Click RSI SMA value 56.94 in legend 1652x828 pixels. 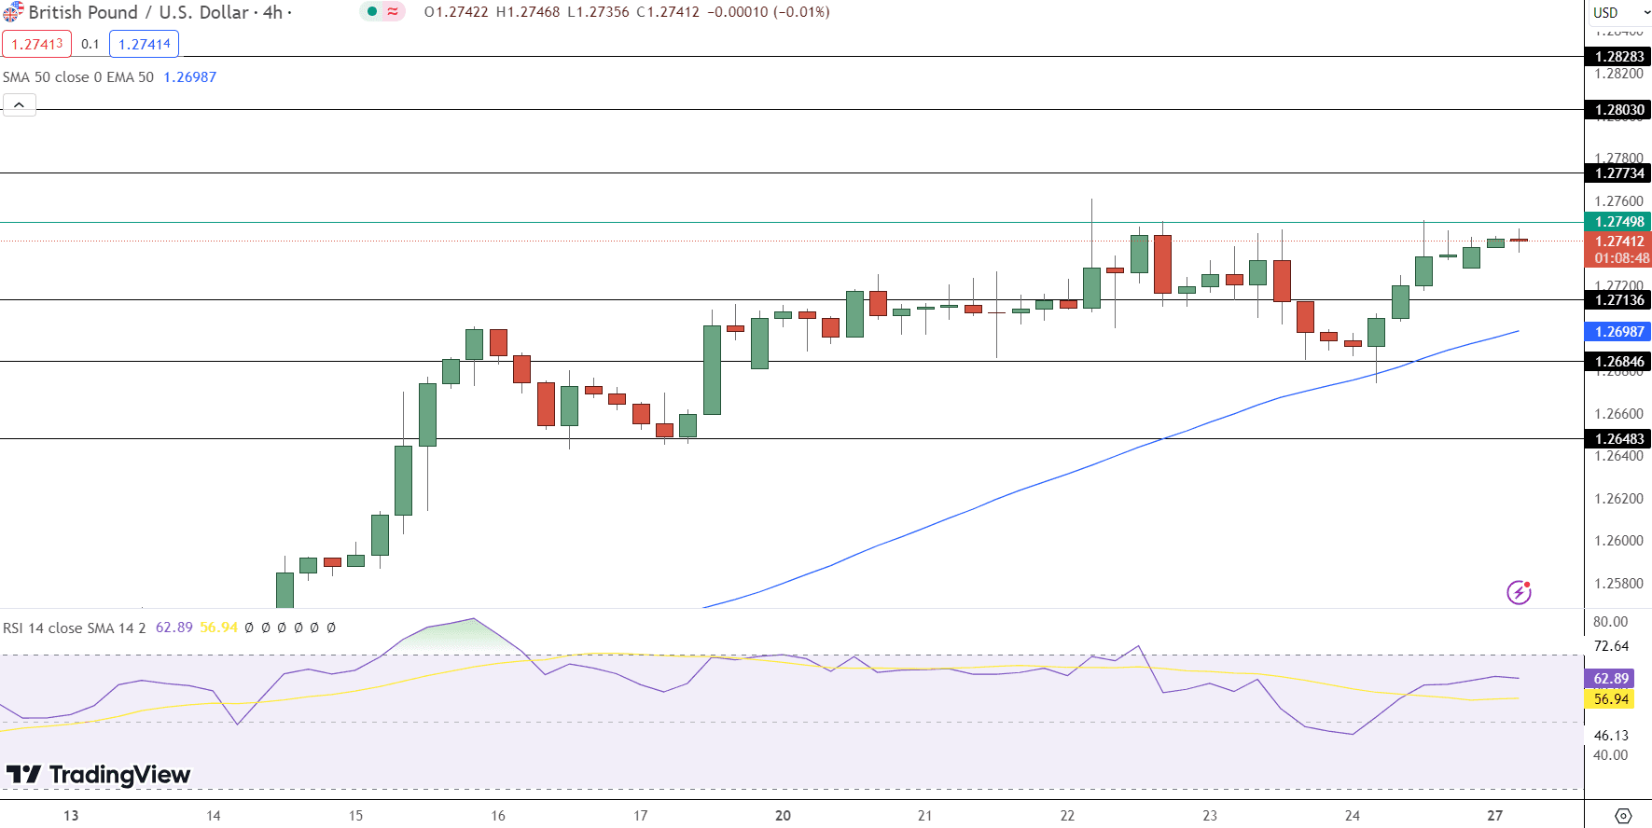pos(219,628)
